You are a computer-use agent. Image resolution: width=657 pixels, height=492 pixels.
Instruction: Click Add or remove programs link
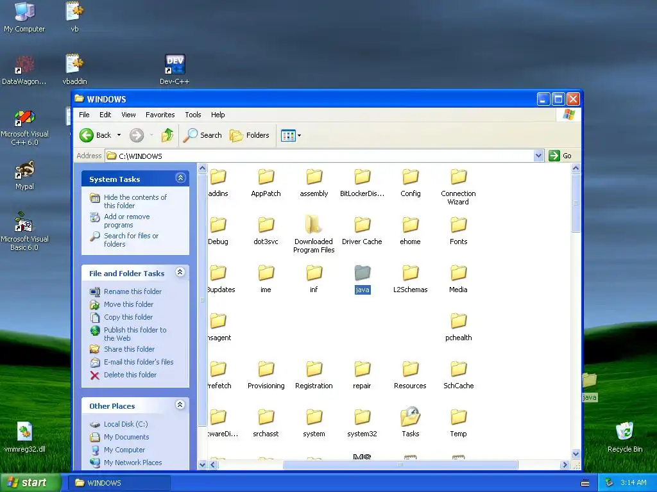126,220
